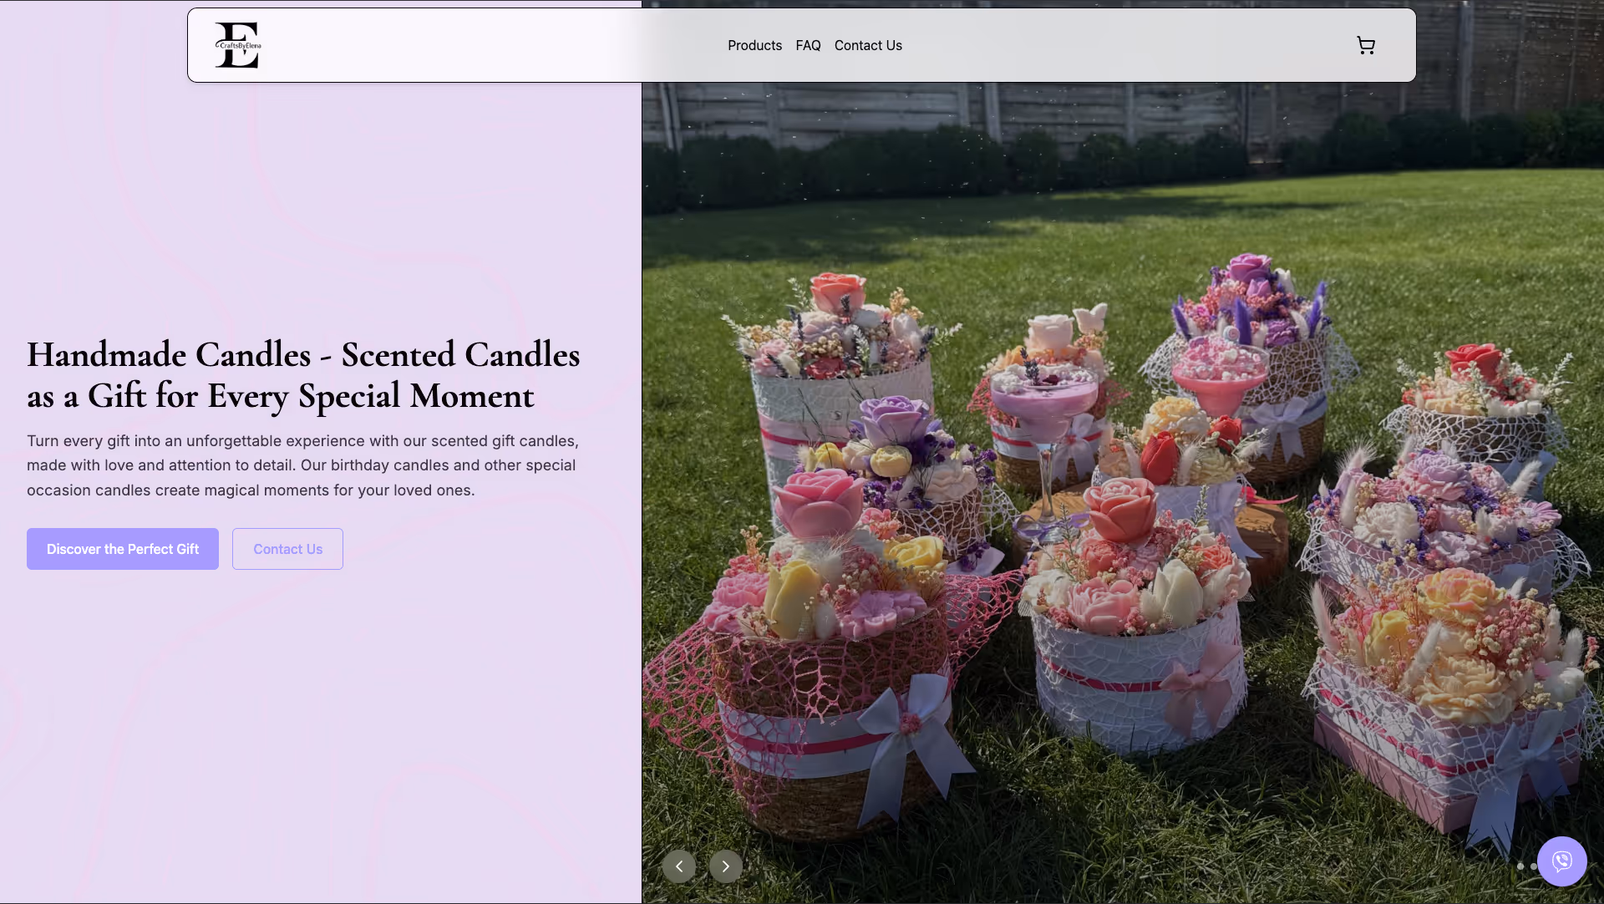Screen dimensions: 1604x904
Task: Click the outlined Contact Us button
Action: click(x=287, y=549)
